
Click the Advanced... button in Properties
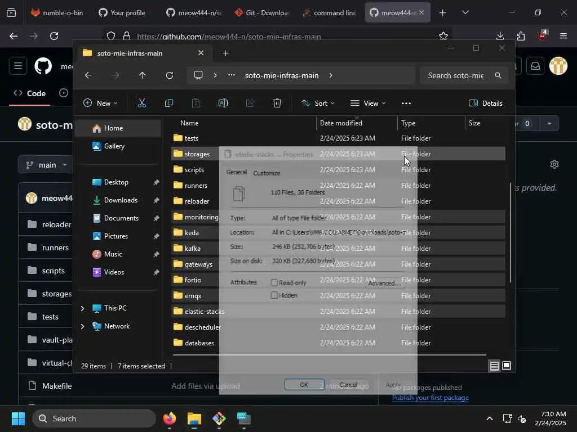click(x=384, y=283)
